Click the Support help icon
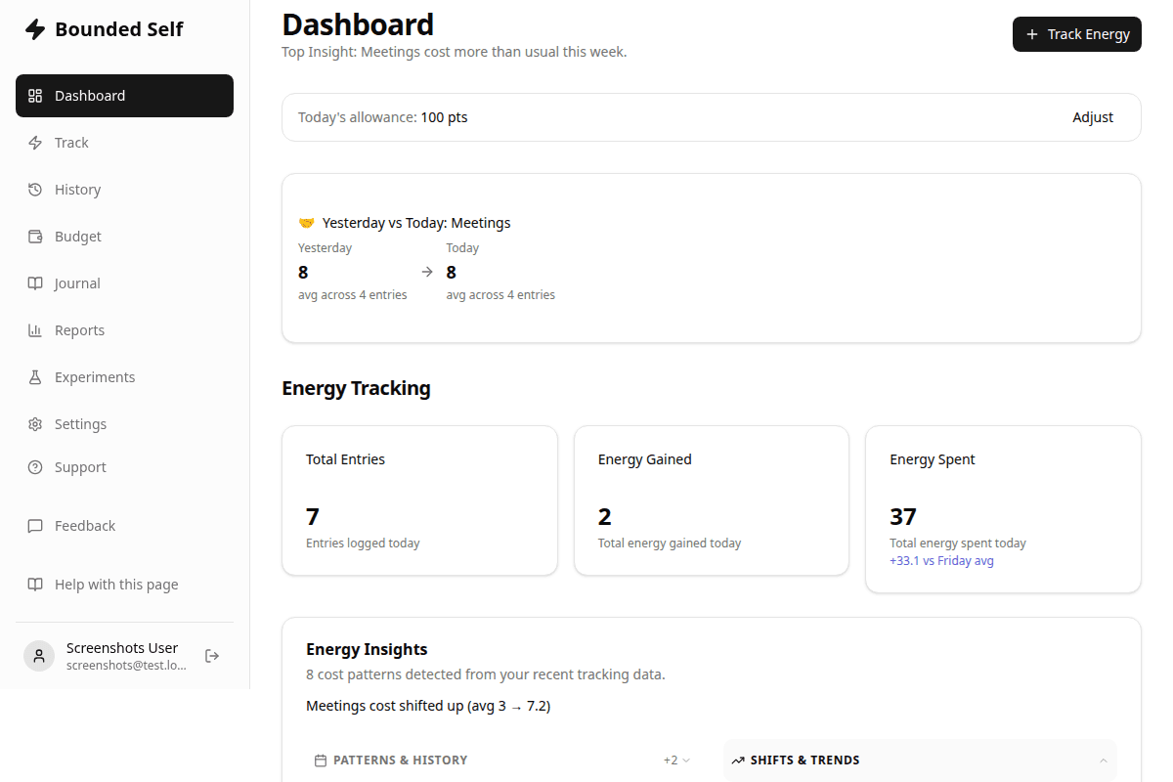 point(35,466)
